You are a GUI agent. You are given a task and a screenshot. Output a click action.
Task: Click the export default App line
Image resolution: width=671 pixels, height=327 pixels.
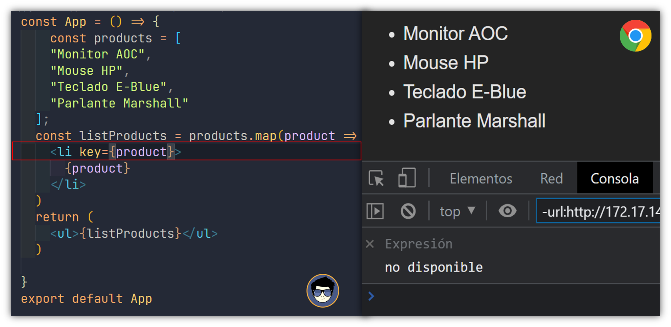(87, 299)
